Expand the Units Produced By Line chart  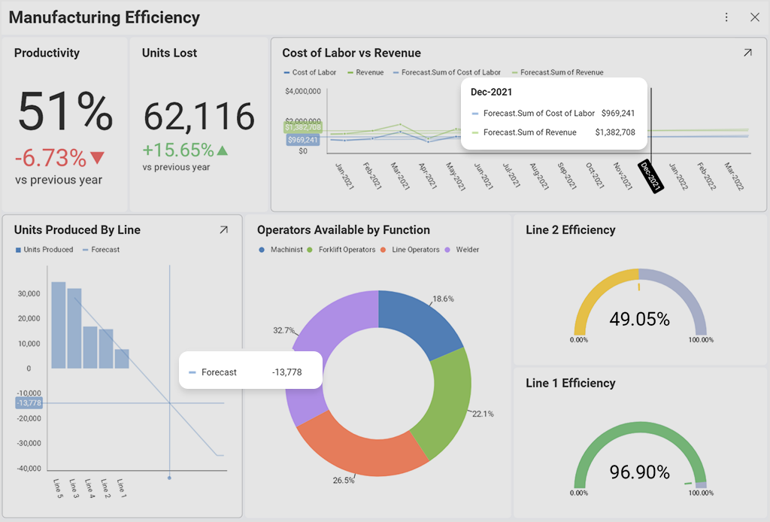[223, 230]
